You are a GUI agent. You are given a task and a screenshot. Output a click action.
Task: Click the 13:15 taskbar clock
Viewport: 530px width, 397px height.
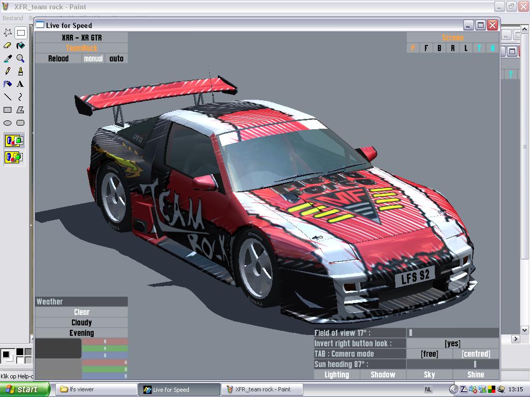coord(516,389)
